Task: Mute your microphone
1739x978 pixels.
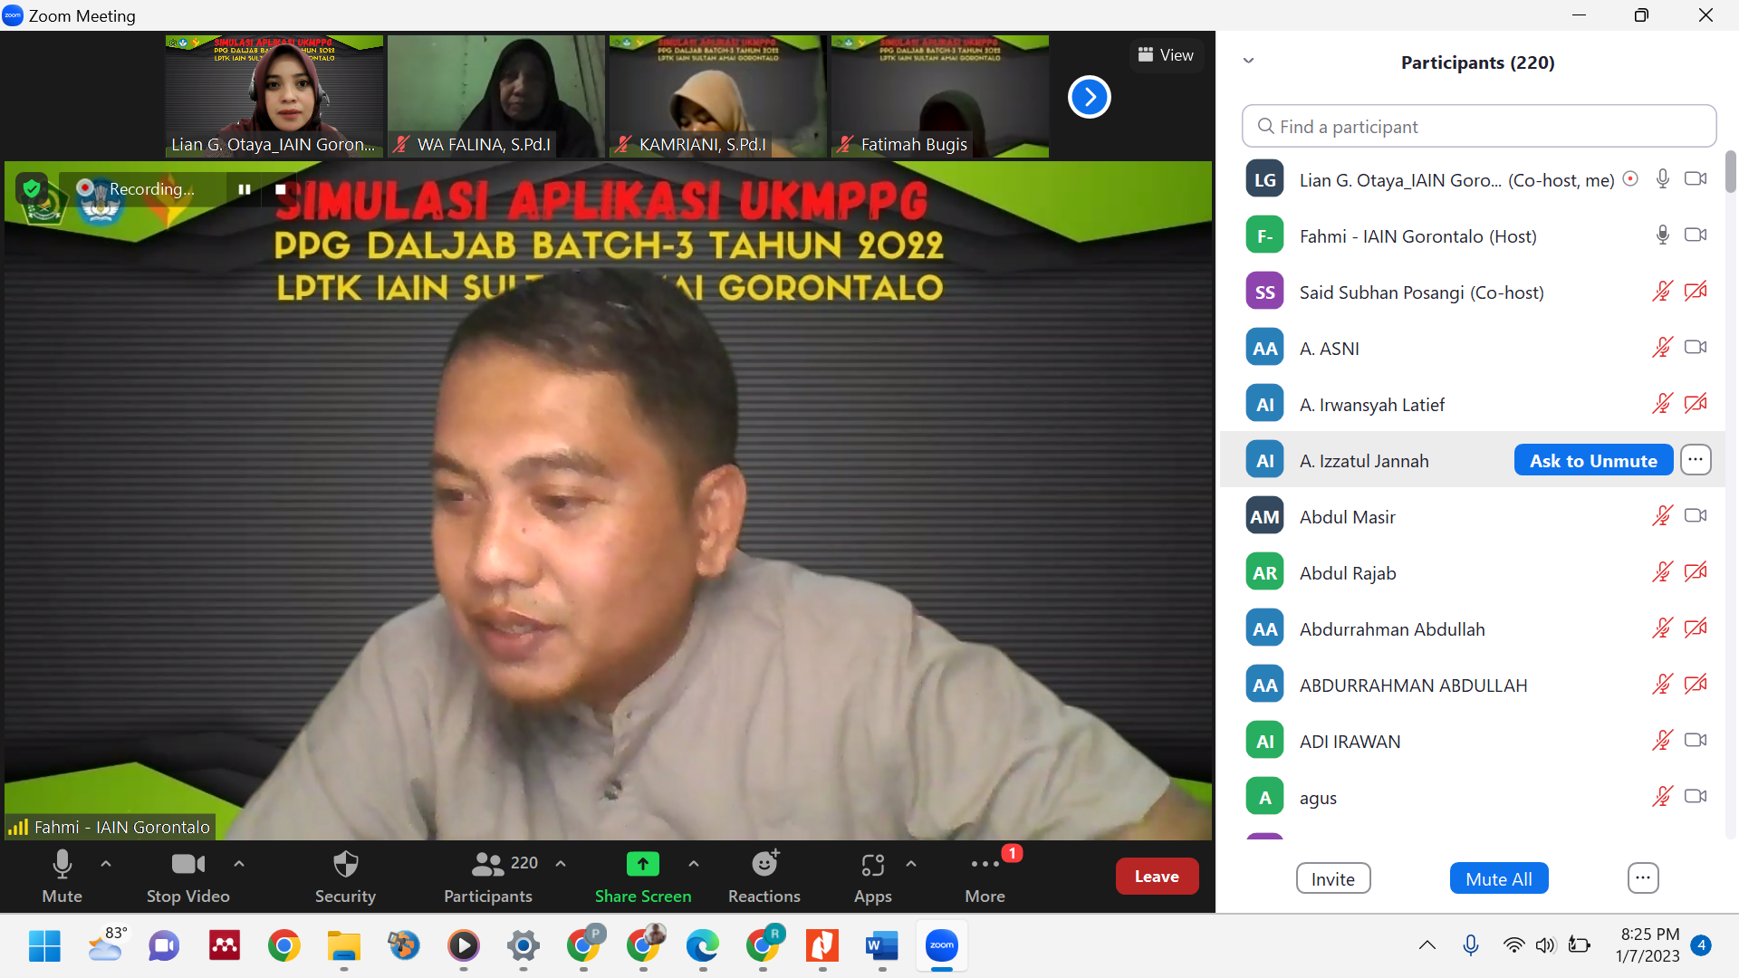Action: point(62,876)
